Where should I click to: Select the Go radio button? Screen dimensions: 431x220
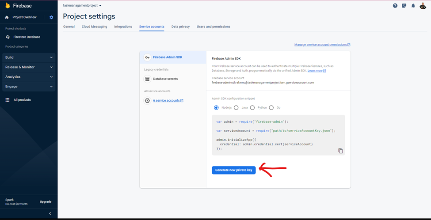click(271, 108)
